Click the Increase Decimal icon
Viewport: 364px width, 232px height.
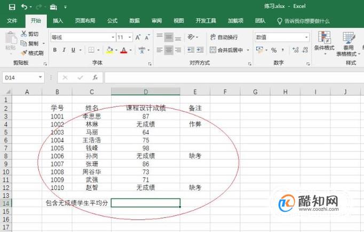(x=296, y=50)
